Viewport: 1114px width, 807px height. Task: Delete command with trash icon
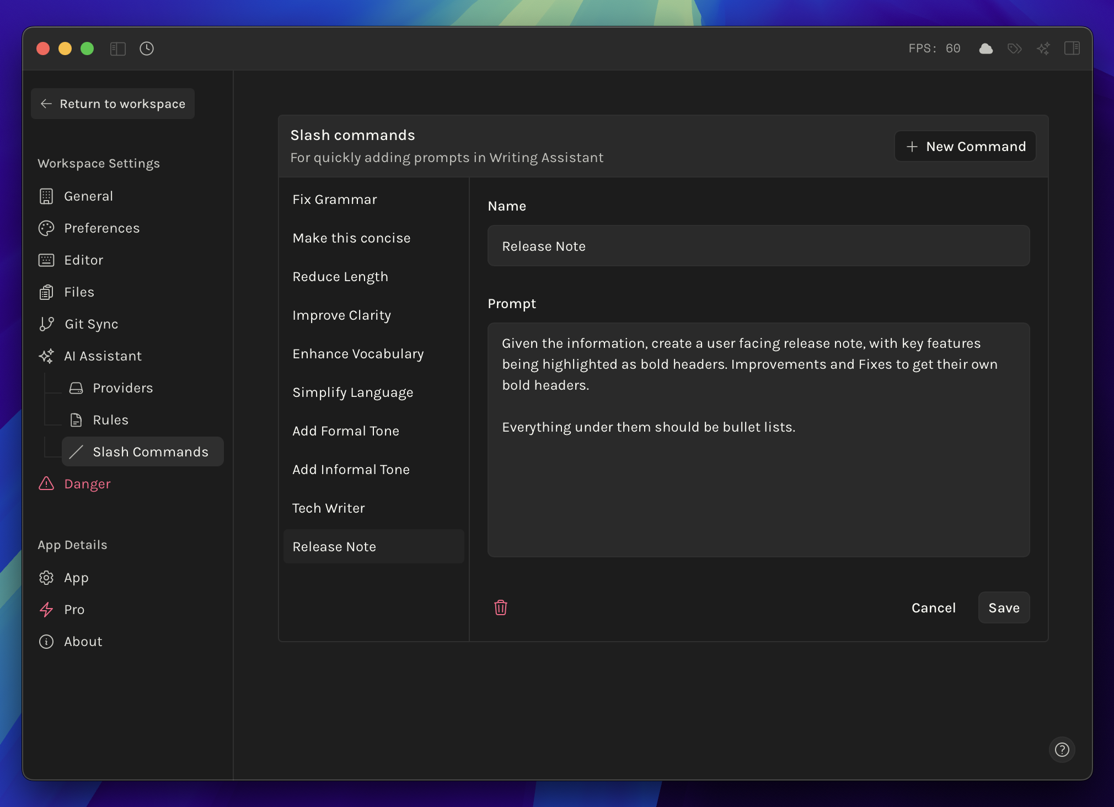click(501, 607)
